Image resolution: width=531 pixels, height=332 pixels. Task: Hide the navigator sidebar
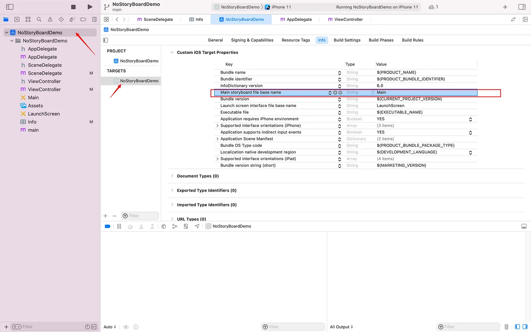pos(10,7)
